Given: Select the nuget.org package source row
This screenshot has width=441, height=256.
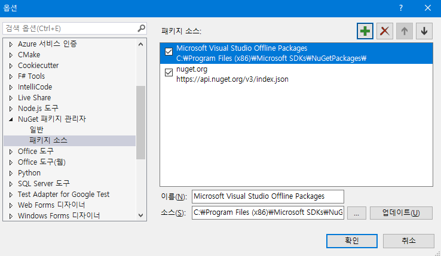Looking at the screenshot, I should (296, 74).
